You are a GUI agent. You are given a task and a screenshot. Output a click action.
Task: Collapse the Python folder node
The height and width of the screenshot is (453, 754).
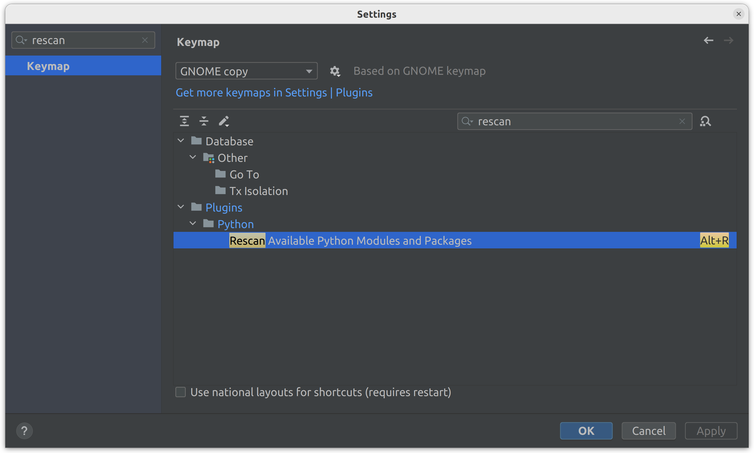pos(193,224)
